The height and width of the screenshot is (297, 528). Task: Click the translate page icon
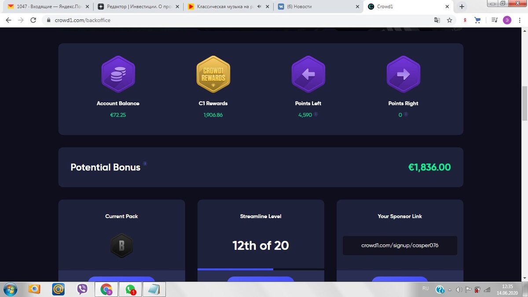tap(437, 20)
